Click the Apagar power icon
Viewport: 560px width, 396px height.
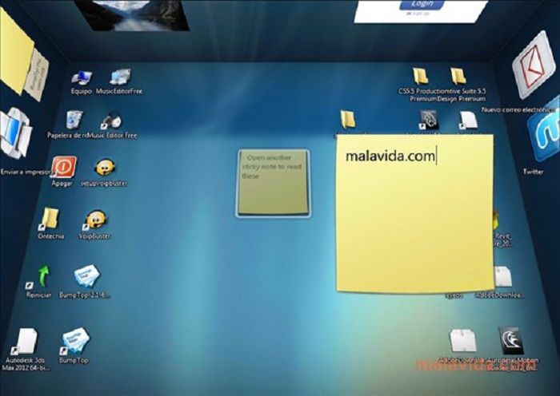tap(63, 166)
